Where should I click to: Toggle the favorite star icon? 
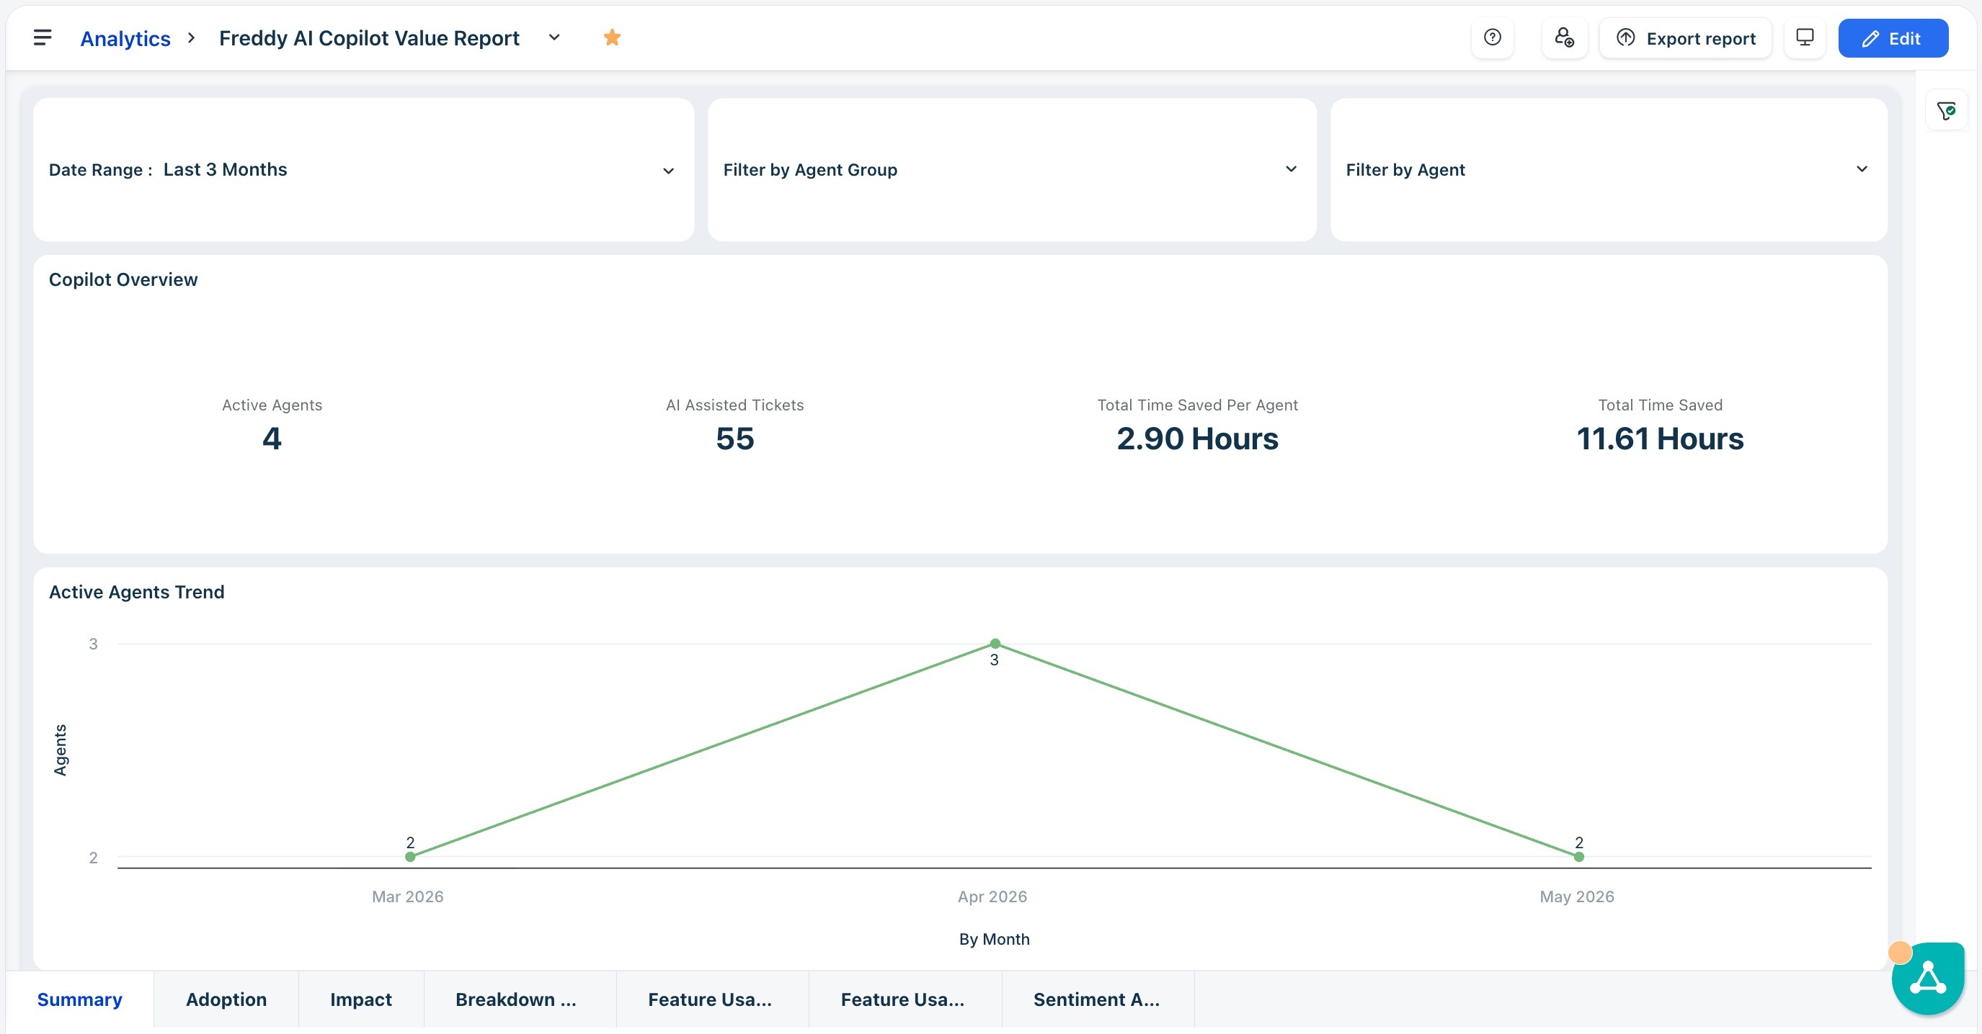[612, 37]
